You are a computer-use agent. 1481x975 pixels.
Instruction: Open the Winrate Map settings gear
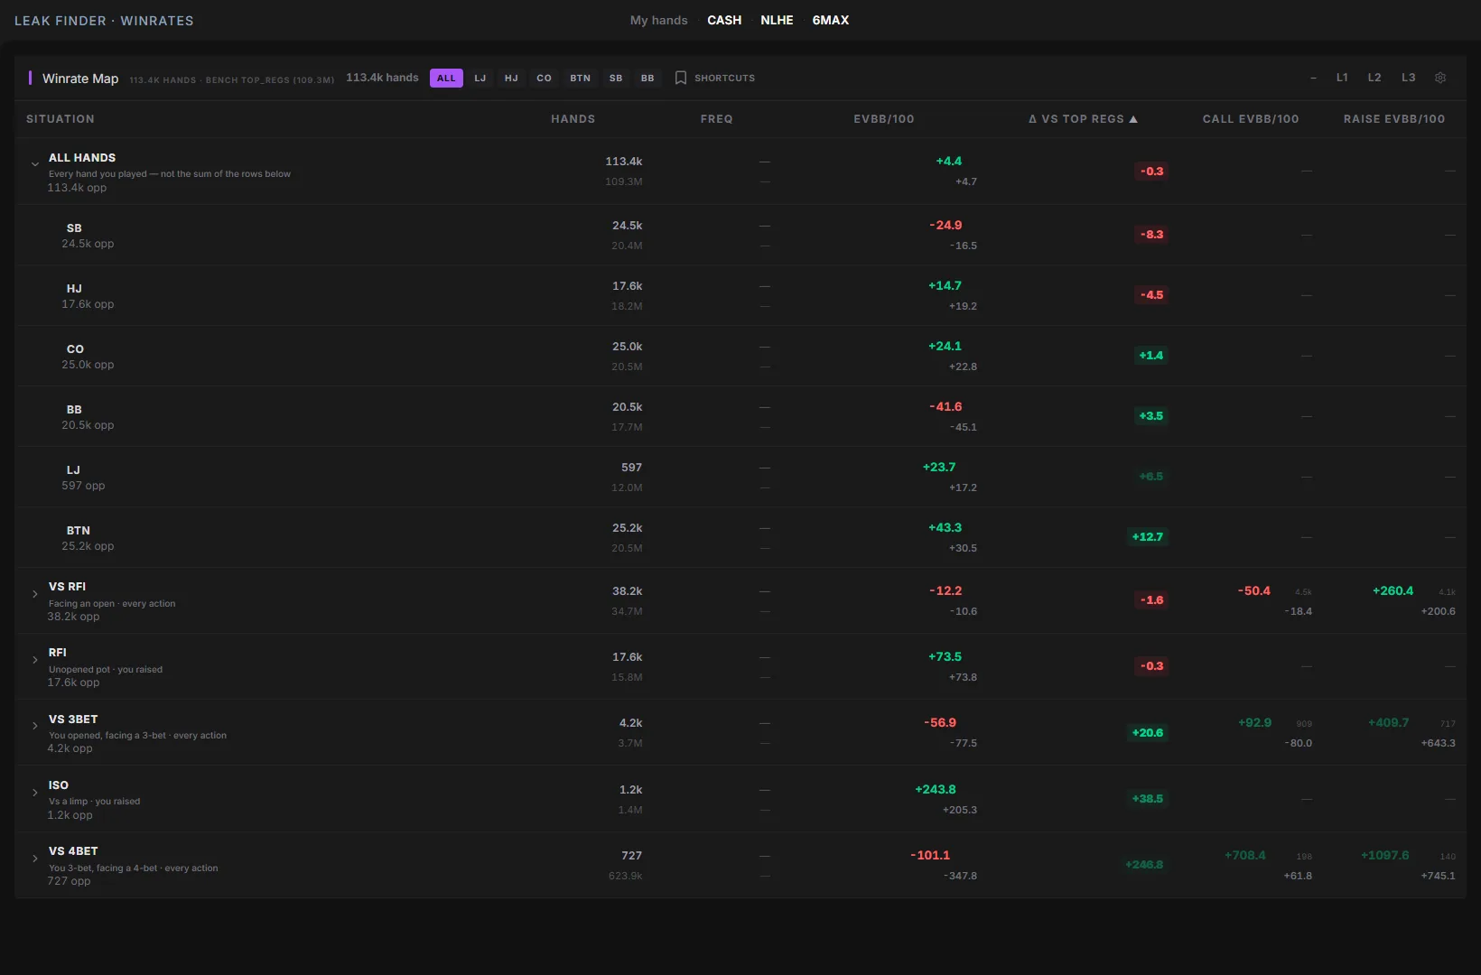[1440, 78]
